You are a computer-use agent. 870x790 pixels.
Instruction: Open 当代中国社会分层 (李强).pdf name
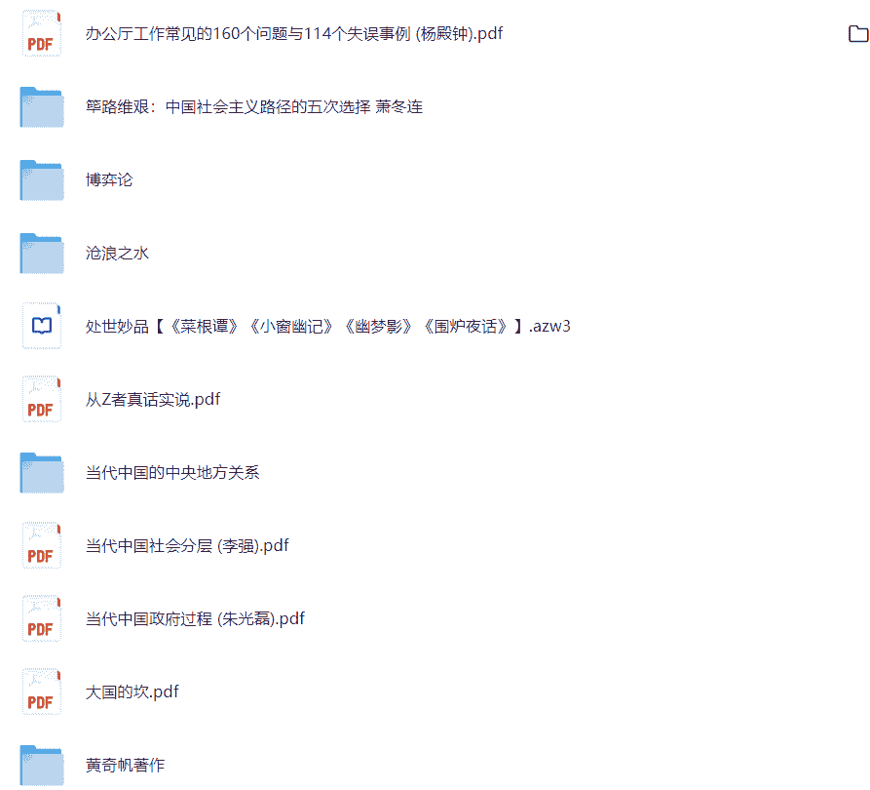[187, 545]
